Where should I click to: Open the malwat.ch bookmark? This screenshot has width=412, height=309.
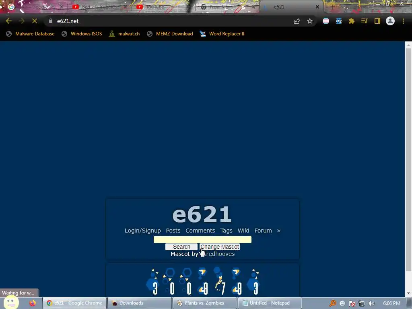[125, 34]
